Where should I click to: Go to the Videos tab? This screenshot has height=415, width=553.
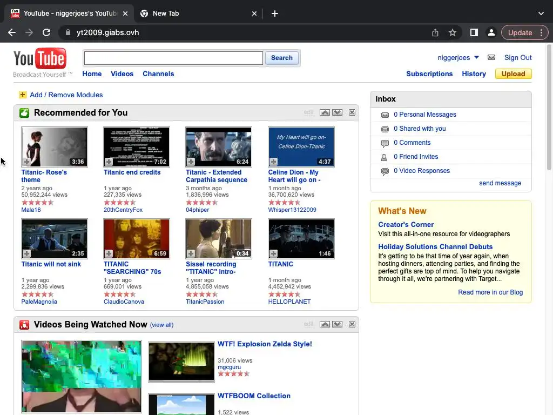(122, 73)
